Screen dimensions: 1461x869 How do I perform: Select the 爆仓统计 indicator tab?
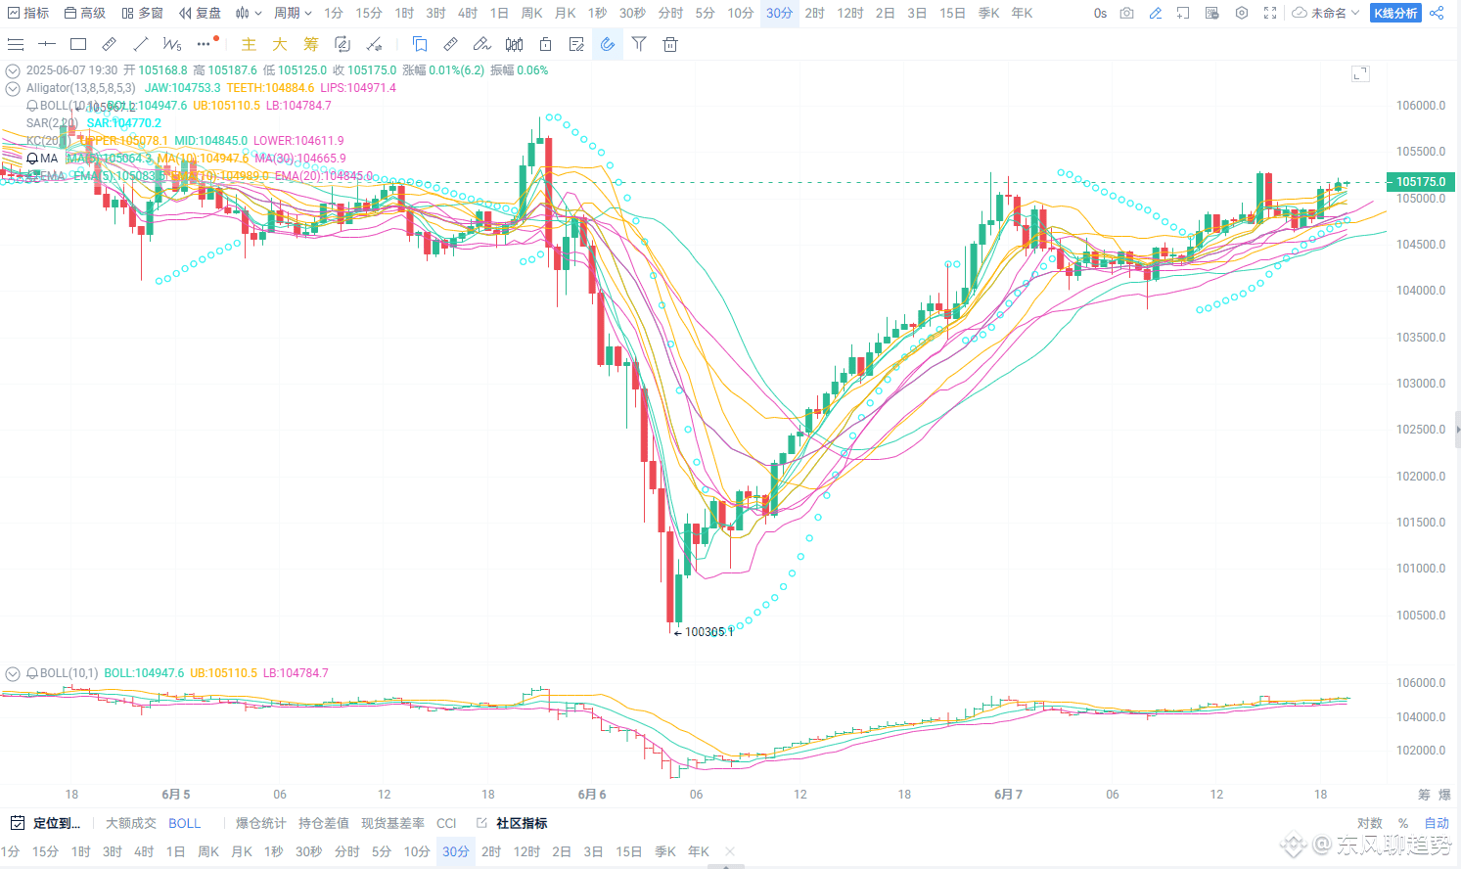pos(261,823)
